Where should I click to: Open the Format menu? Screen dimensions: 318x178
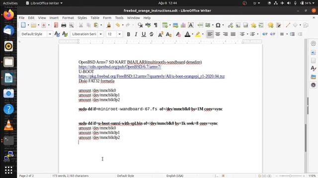(x=68, y=18)
